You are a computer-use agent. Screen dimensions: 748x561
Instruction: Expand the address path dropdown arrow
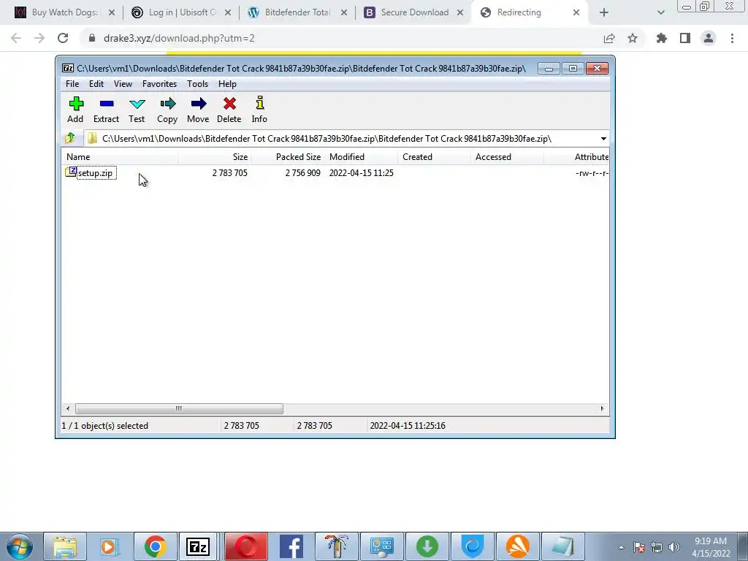(x=603, y=139)
